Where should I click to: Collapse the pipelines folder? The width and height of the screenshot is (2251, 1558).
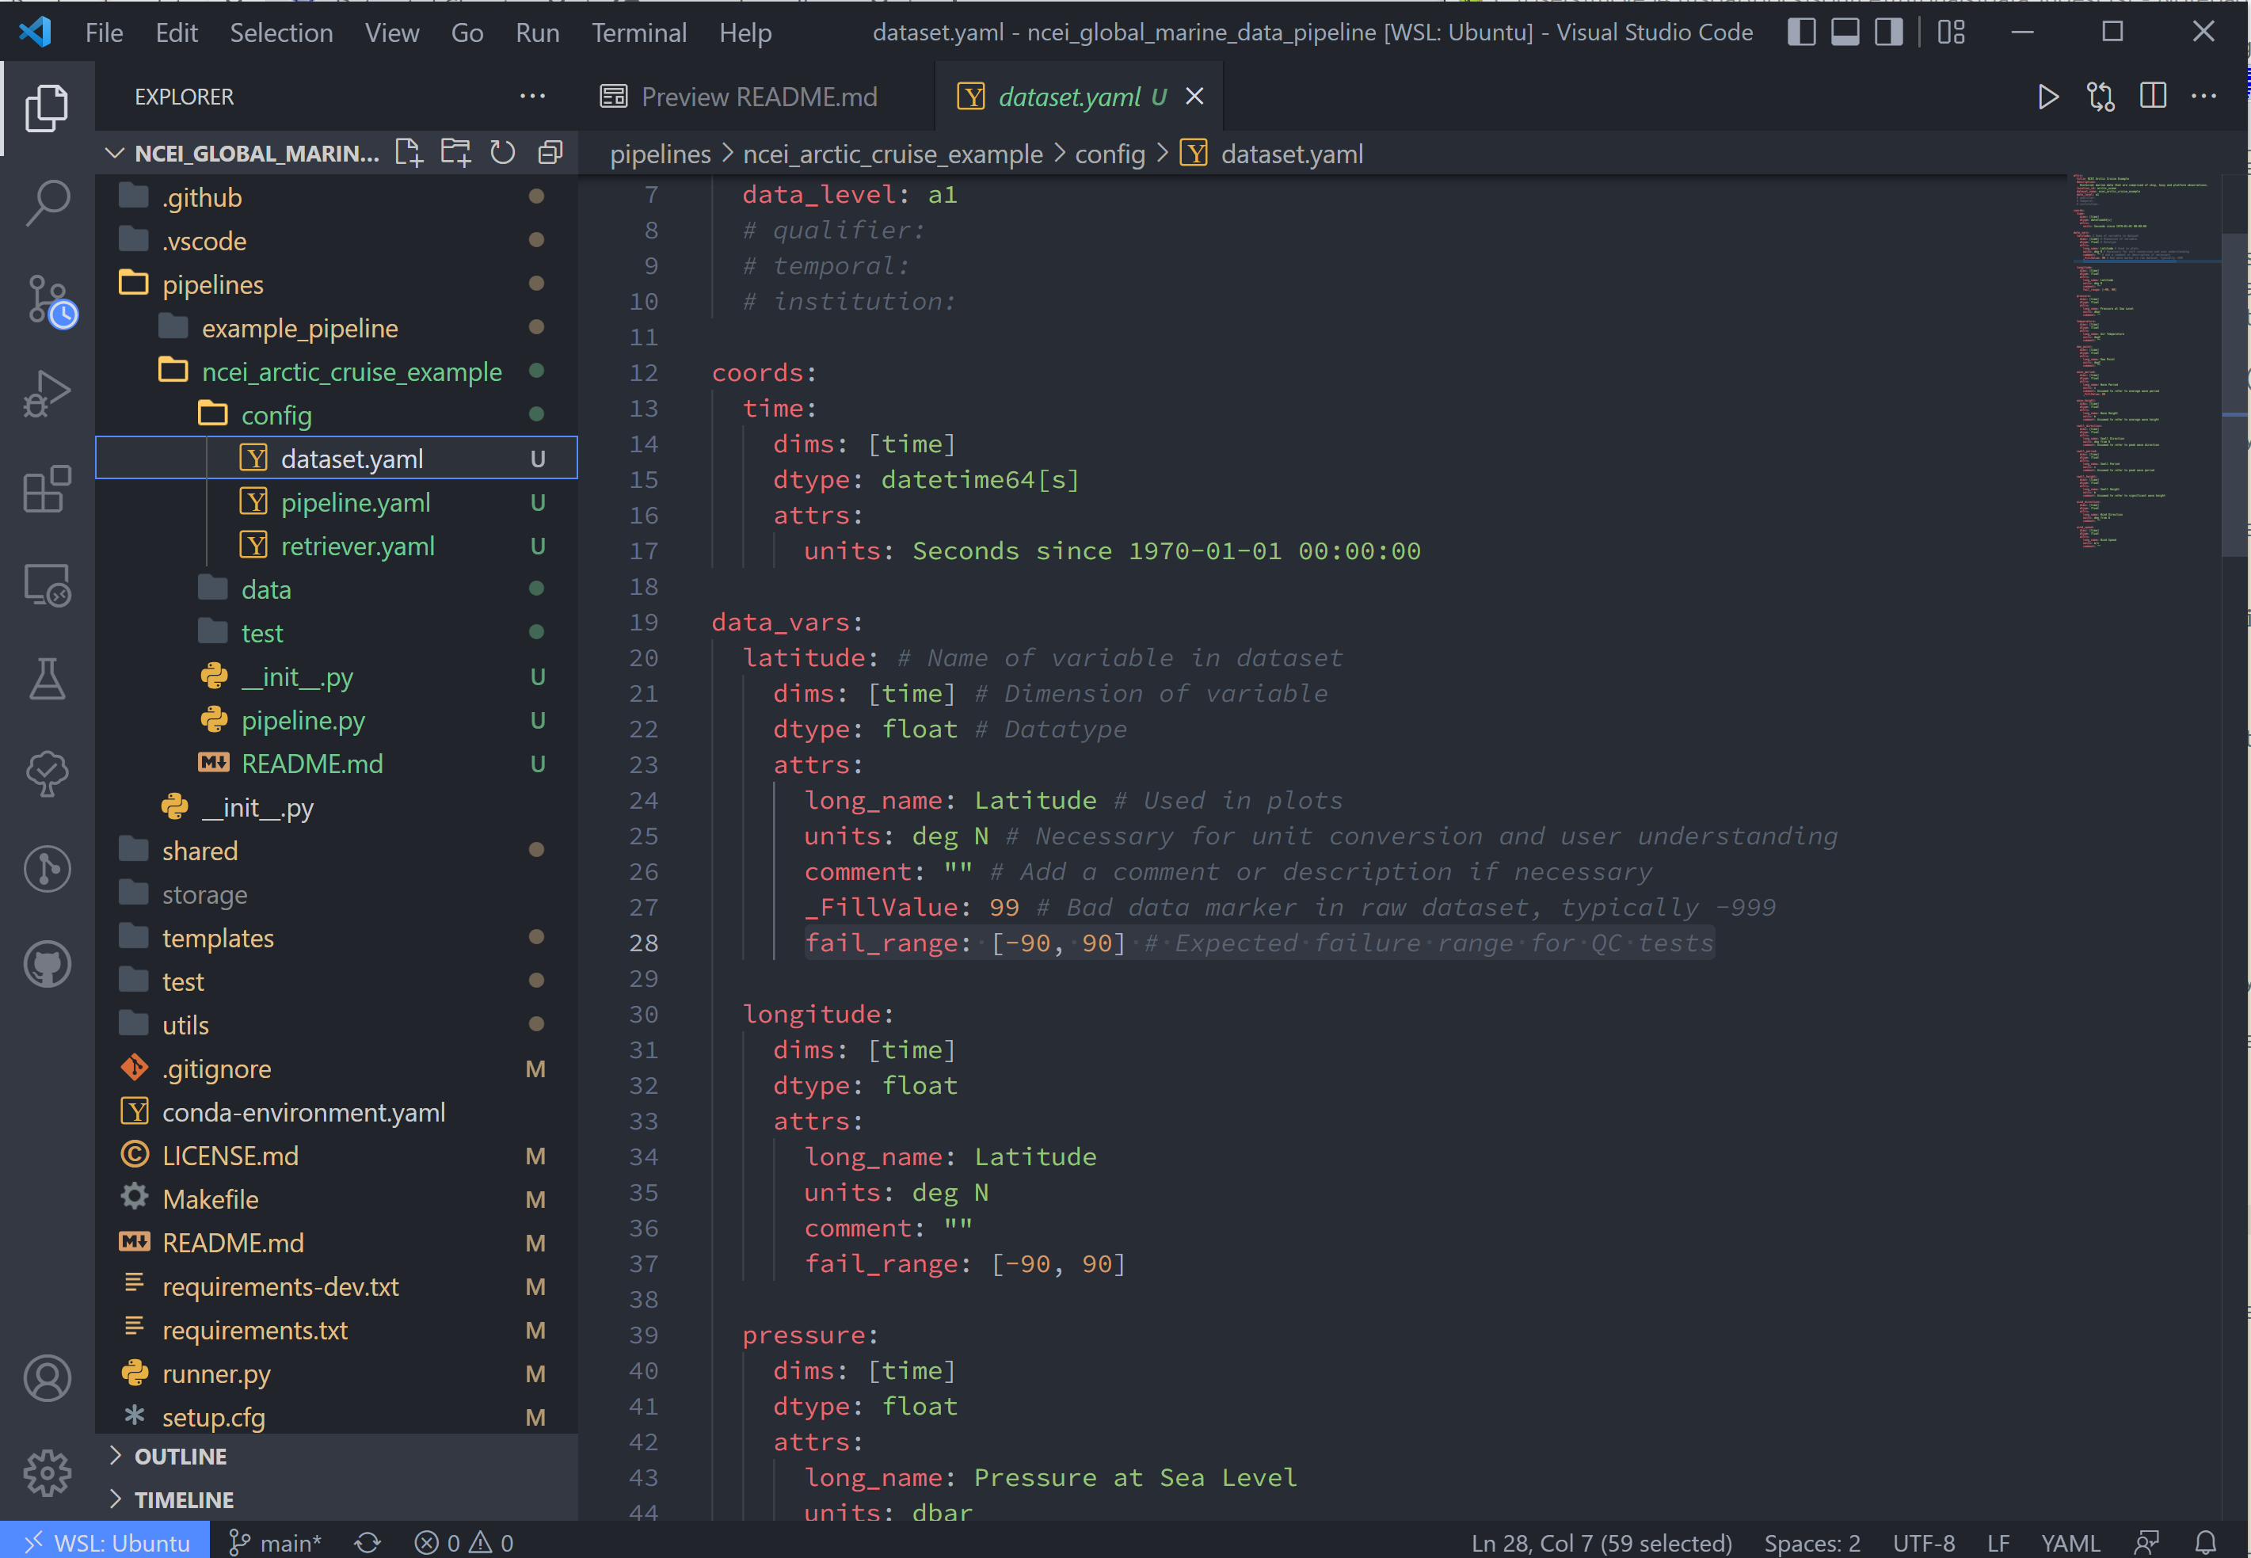[337, 284]
